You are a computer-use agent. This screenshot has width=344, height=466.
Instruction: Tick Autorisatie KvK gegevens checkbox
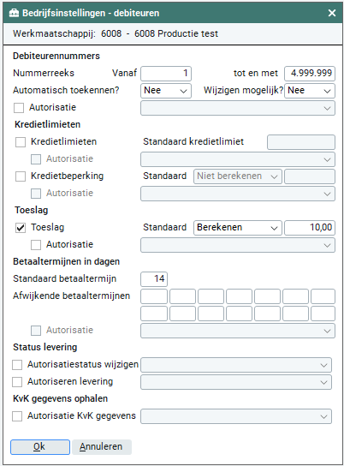tap(17, 416)
